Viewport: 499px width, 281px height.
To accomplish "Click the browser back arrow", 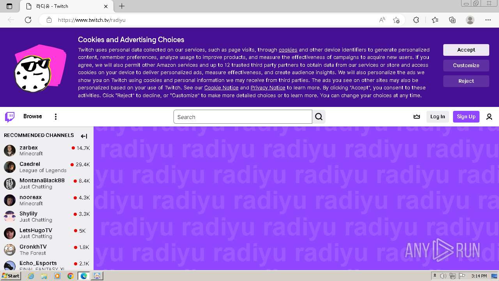I will click(x=11, y=20).
